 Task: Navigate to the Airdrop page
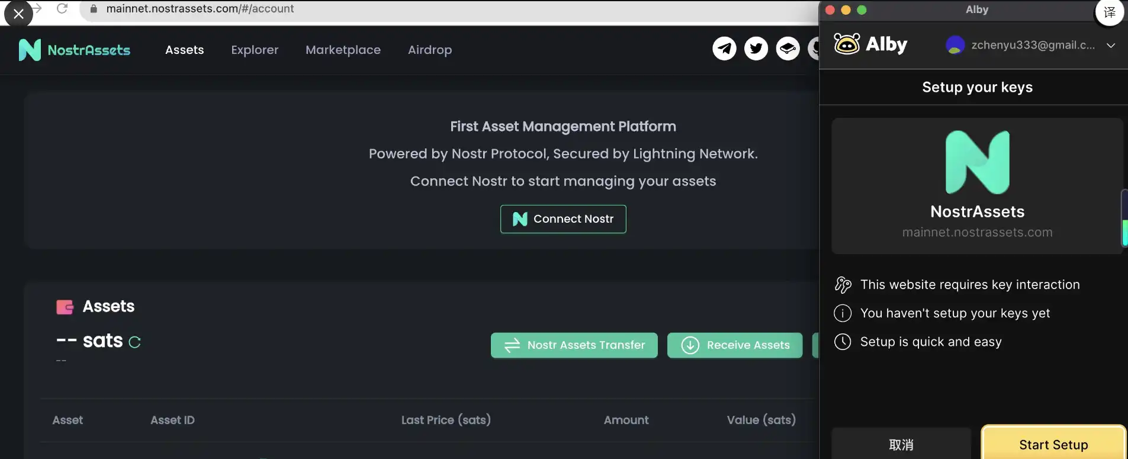[x=430, y=50]
